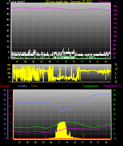The height and width of the screenshot is (146, 123).
Task: Select the 24 hour graph day title
Action: [x=69, y=2]
